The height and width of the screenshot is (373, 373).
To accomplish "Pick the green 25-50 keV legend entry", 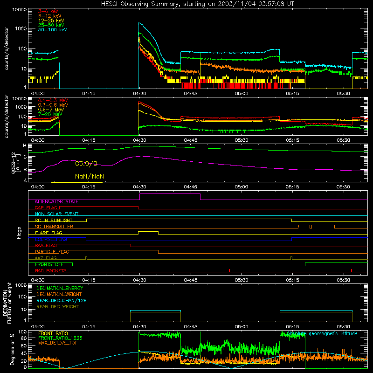I will pos(51,25).
